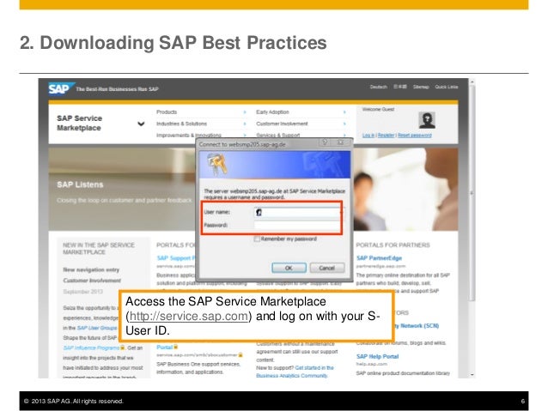Click the keys icon in login dialog banner
This screenshot has height=411, width=548.
coord(217,164)
